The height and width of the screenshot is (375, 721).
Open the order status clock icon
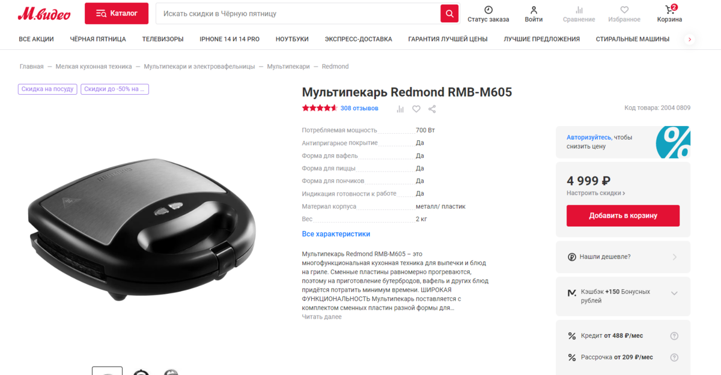tap(488, 10)
